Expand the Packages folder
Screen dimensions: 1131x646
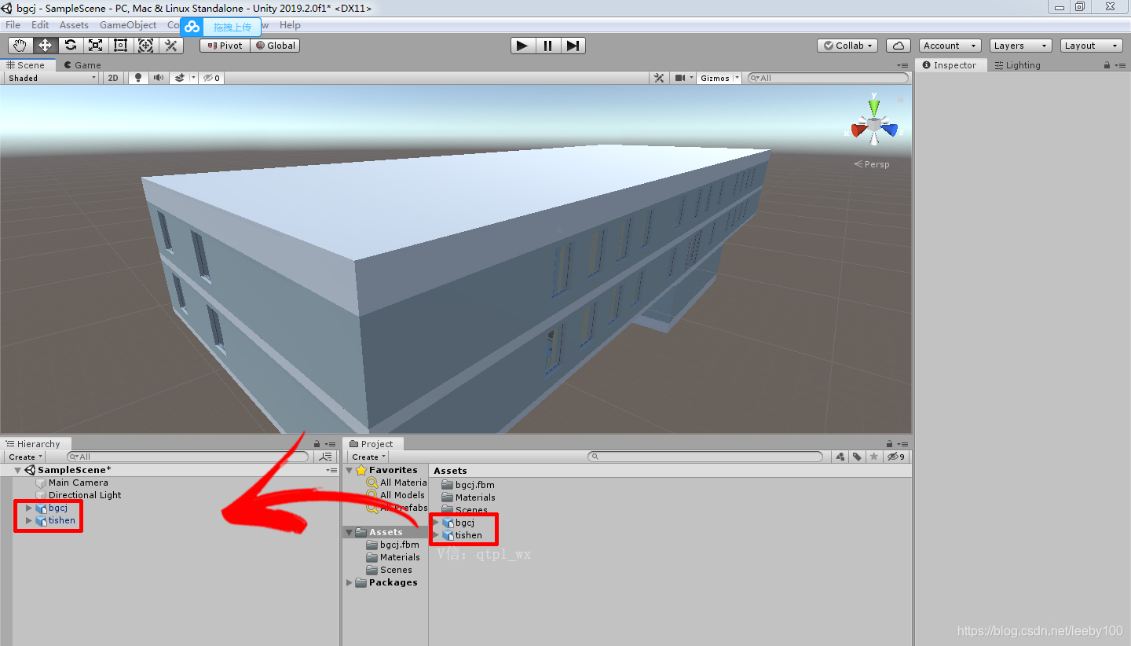coord(350,582)
